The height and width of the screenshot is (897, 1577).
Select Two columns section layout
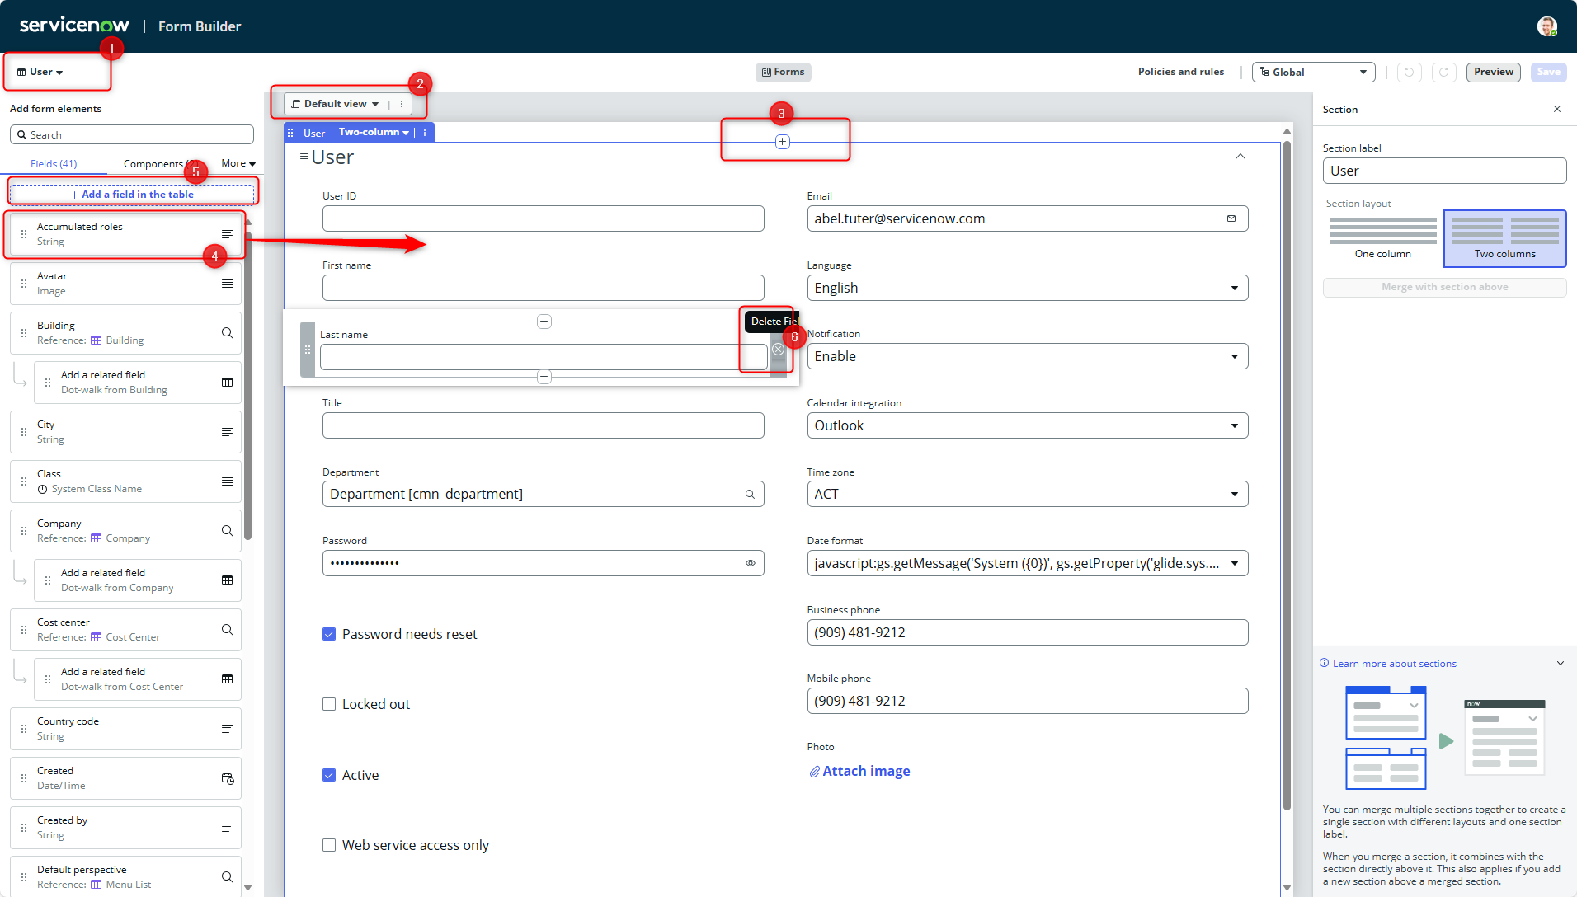[x=1505, y=238]
